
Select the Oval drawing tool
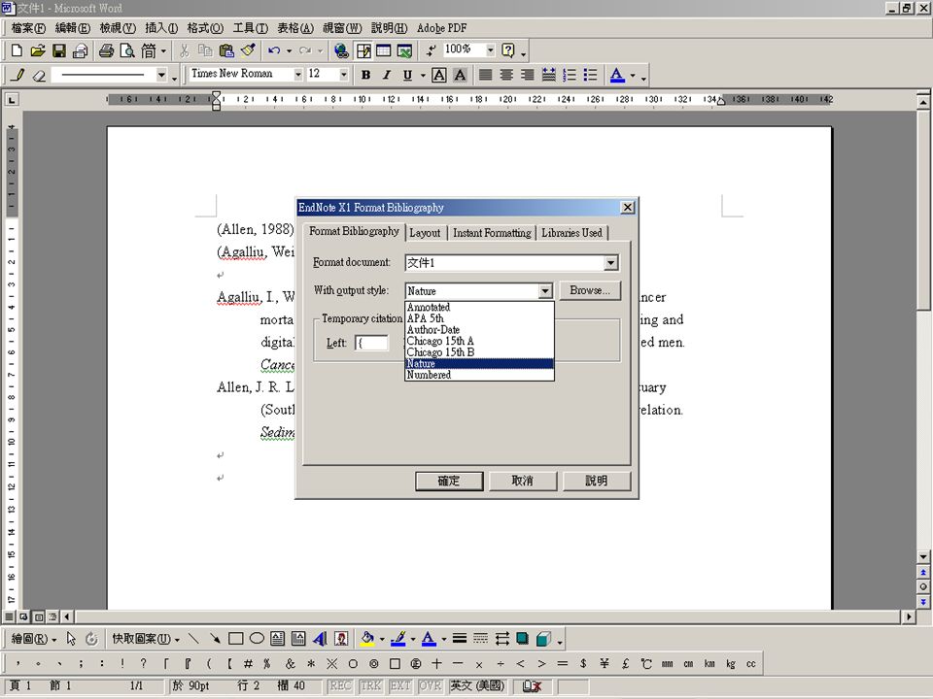tap(257, 639)
